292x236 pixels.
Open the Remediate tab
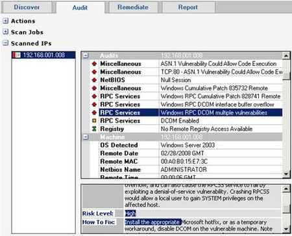tap(133, 7)
